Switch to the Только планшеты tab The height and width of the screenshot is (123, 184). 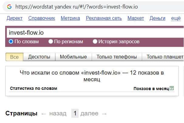163,57
